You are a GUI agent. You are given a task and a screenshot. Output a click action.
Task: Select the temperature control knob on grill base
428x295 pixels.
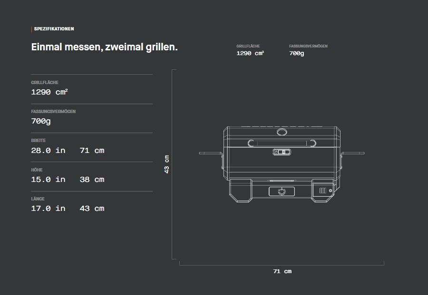tap(282, 191)
